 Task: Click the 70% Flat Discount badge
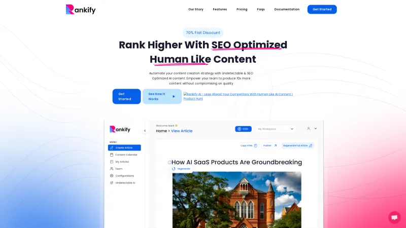click(203, 32)
